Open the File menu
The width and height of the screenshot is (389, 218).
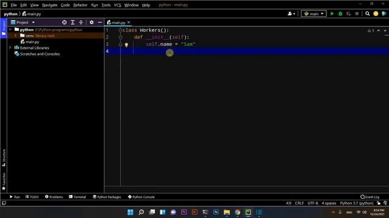(x=13, y=5)
